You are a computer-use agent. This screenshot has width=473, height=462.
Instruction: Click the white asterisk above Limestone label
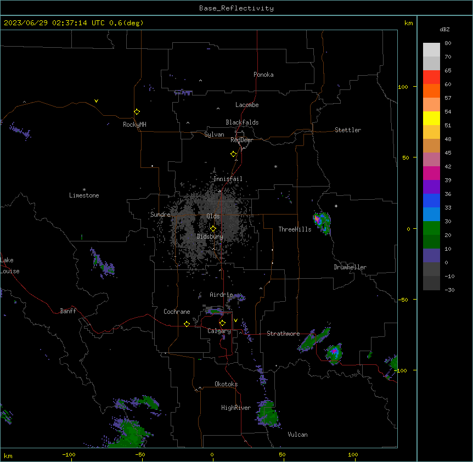point(84,190)
